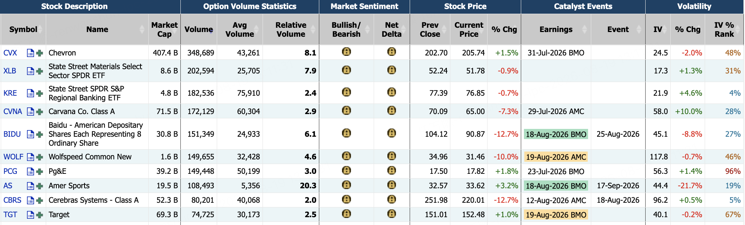
Task: Click the locked Bullish/Bearish icon for Target
Action: (346, 214)
